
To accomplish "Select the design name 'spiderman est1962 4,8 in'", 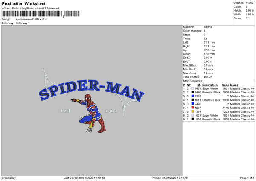I will pyautogui.click(x=31, y=19).
